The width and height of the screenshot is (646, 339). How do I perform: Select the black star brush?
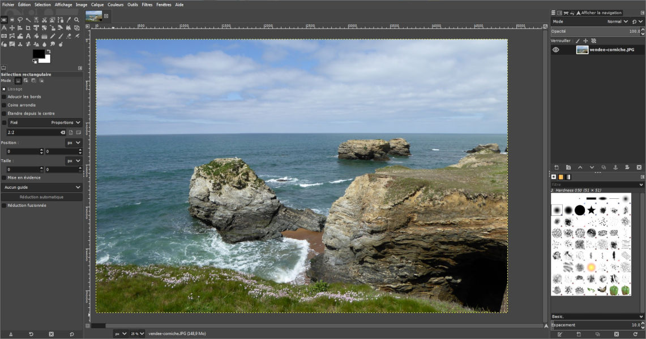pyautogui.click(x=591, y=210)
